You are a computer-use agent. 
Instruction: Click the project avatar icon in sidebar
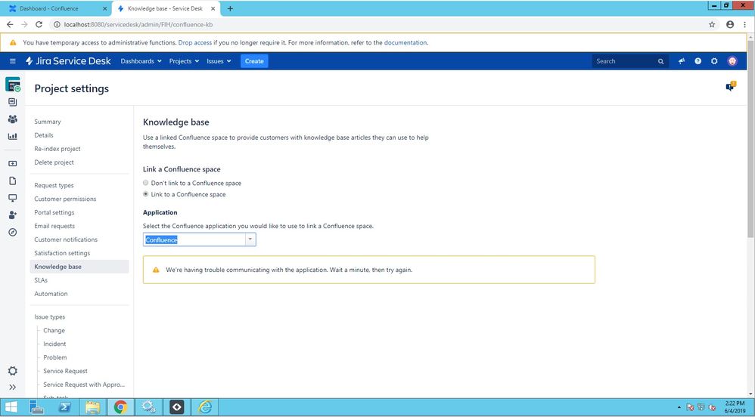[13, 85]
